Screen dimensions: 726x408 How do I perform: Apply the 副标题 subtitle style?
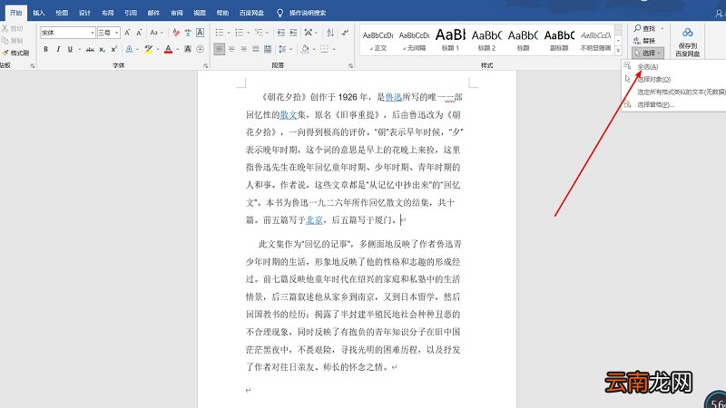[x=559, y=39]
